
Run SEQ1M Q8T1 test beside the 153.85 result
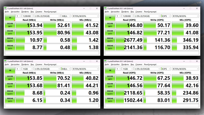(x=10, y=78)
